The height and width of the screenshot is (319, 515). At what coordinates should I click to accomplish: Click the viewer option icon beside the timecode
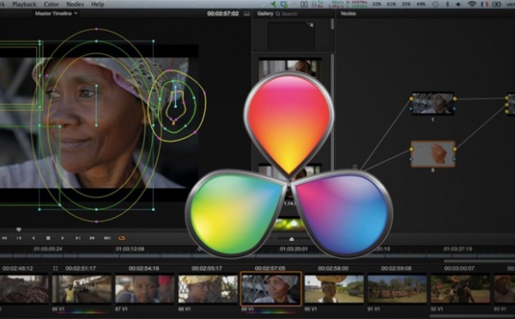[246, 14]
